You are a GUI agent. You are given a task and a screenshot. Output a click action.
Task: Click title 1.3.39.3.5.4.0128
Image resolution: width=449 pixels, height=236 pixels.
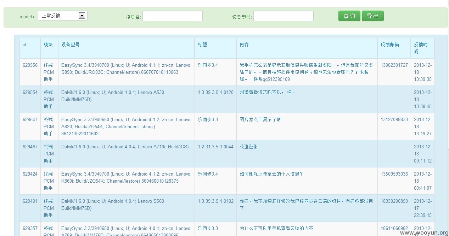click(x=216, y=93)
